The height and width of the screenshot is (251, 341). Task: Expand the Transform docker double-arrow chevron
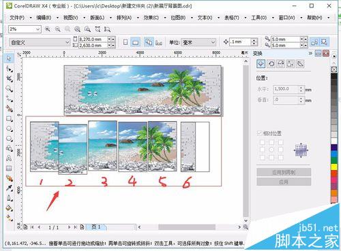coord(310,53)
